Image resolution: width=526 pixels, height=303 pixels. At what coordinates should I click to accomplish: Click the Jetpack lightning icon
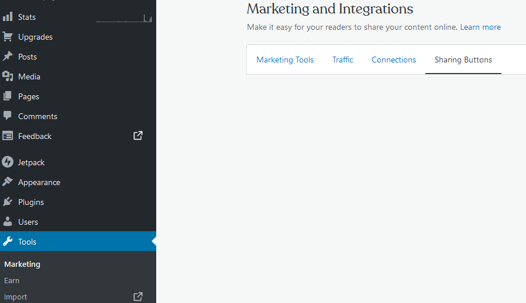[x=8, y=162]
